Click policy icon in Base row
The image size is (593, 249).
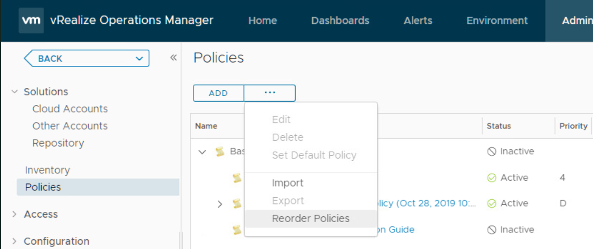point(220,152)
